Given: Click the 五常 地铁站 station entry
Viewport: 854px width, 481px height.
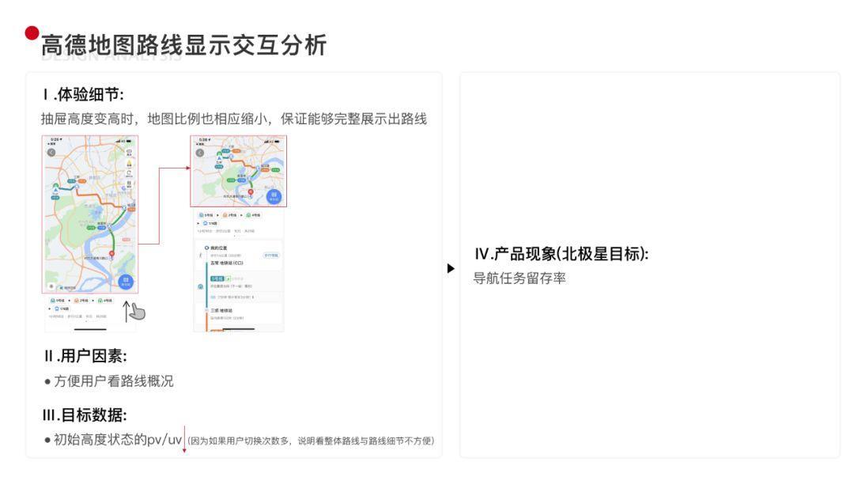Looking at the screenshot, I should tap(227, 263).
